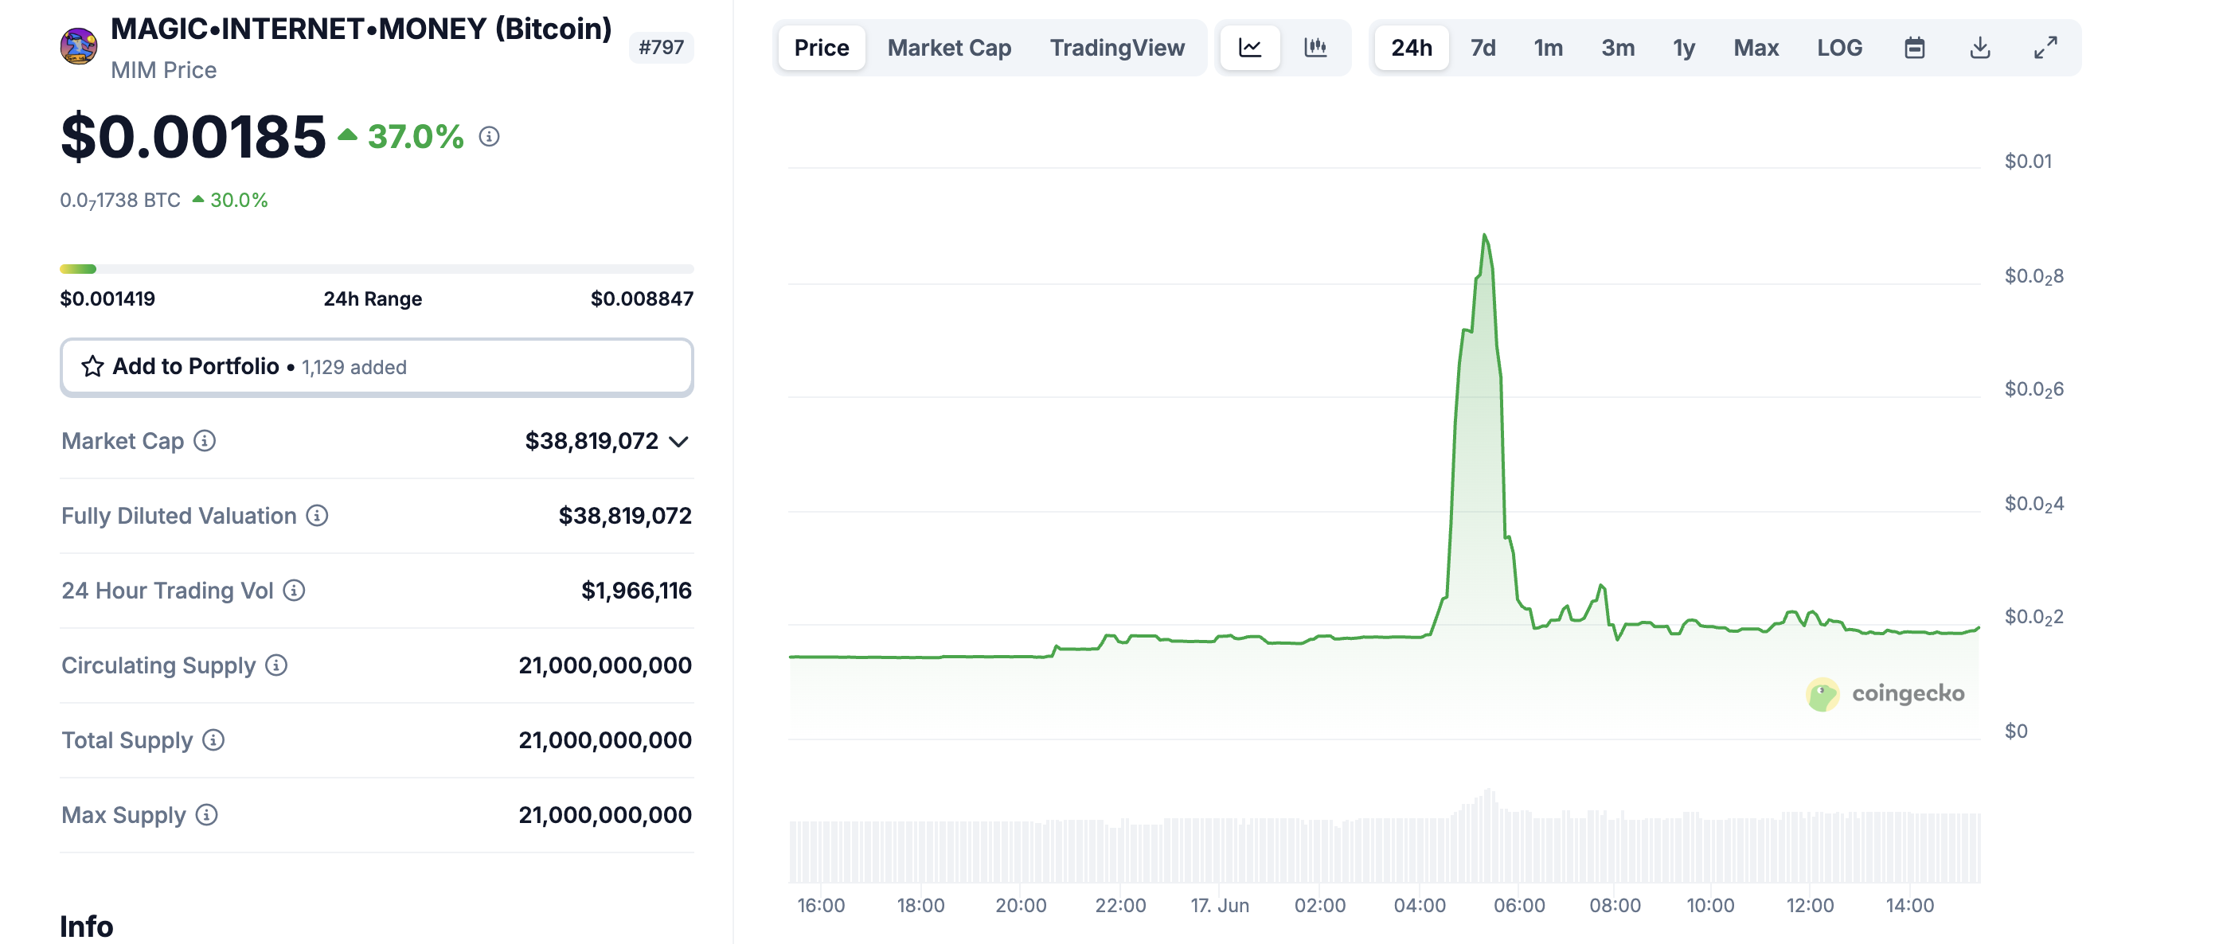Click the #797 rank badge
The width and height of the screenshot is (2219, 944).
(x=661, y=48)
